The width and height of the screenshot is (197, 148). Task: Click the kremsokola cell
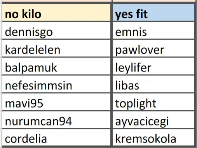153,138
